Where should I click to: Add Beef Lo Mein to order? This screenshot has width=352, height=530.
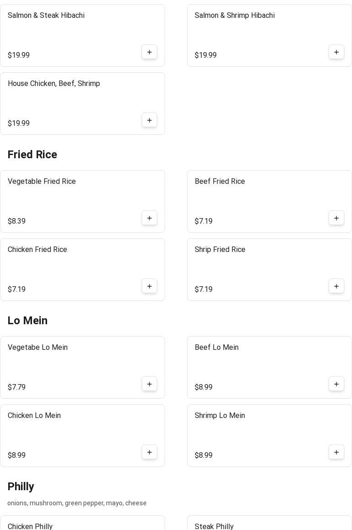(336, 384)
